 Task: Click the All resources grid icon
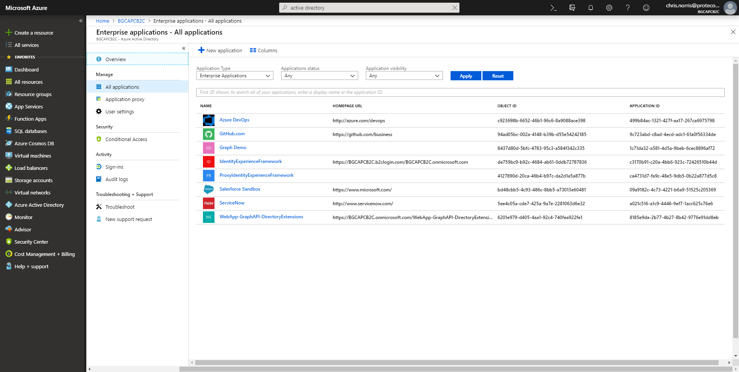point(9,82)
